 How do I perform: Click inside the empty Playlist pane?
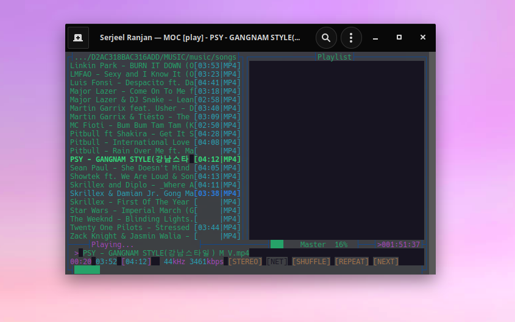coord(336,150)
